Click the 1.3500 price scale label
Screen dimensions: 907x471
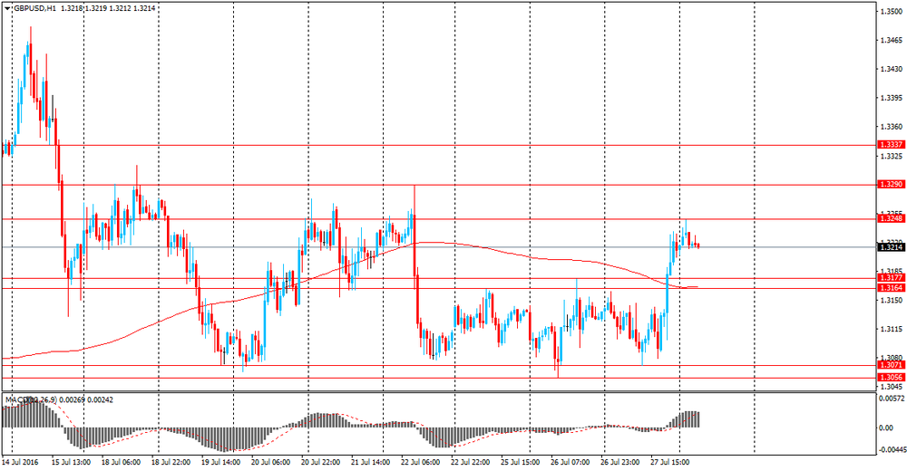click(890, 12)
